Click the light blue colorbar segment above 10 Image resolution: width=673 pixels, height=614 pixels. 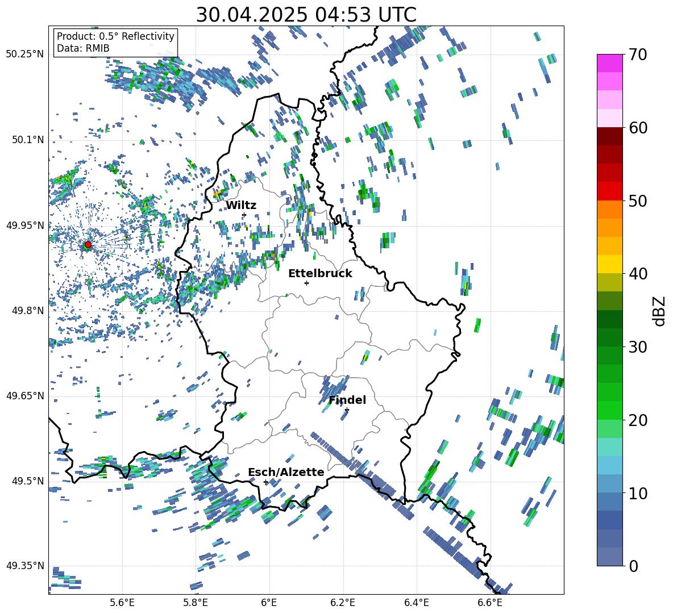(x=609, y=483)
